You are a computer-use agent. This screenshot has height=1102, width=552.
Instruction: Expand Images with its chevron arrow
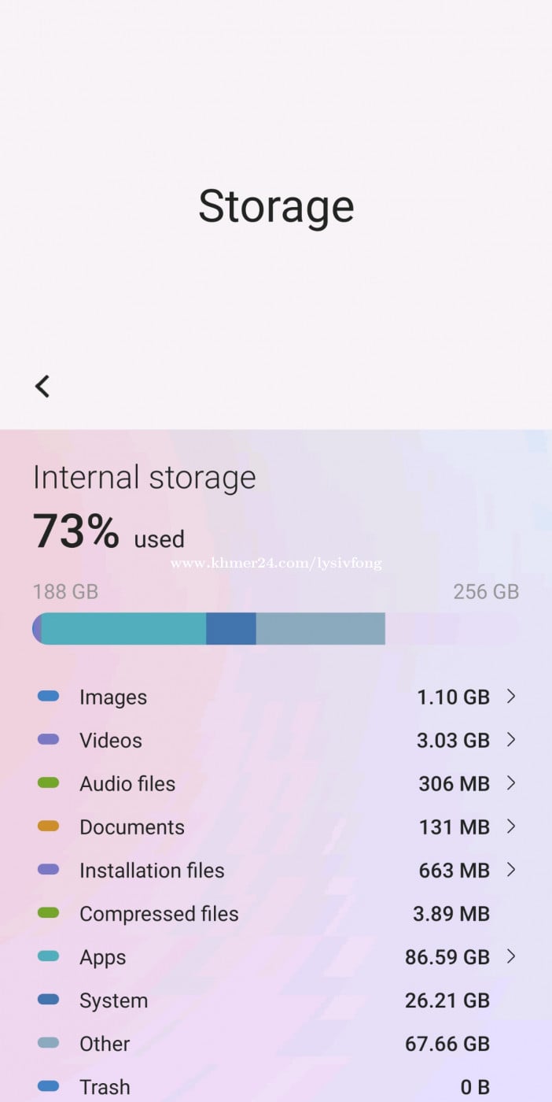(511, 697)
